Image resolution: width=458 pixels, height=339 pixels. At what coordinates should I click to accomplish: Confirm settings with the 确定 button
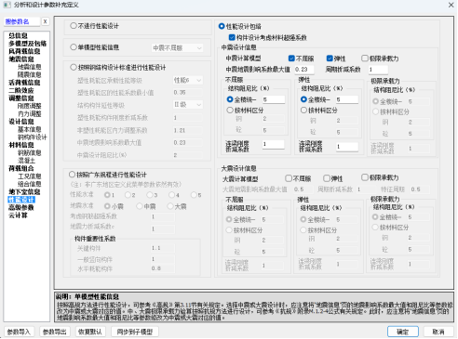click(x=403, y=332)
